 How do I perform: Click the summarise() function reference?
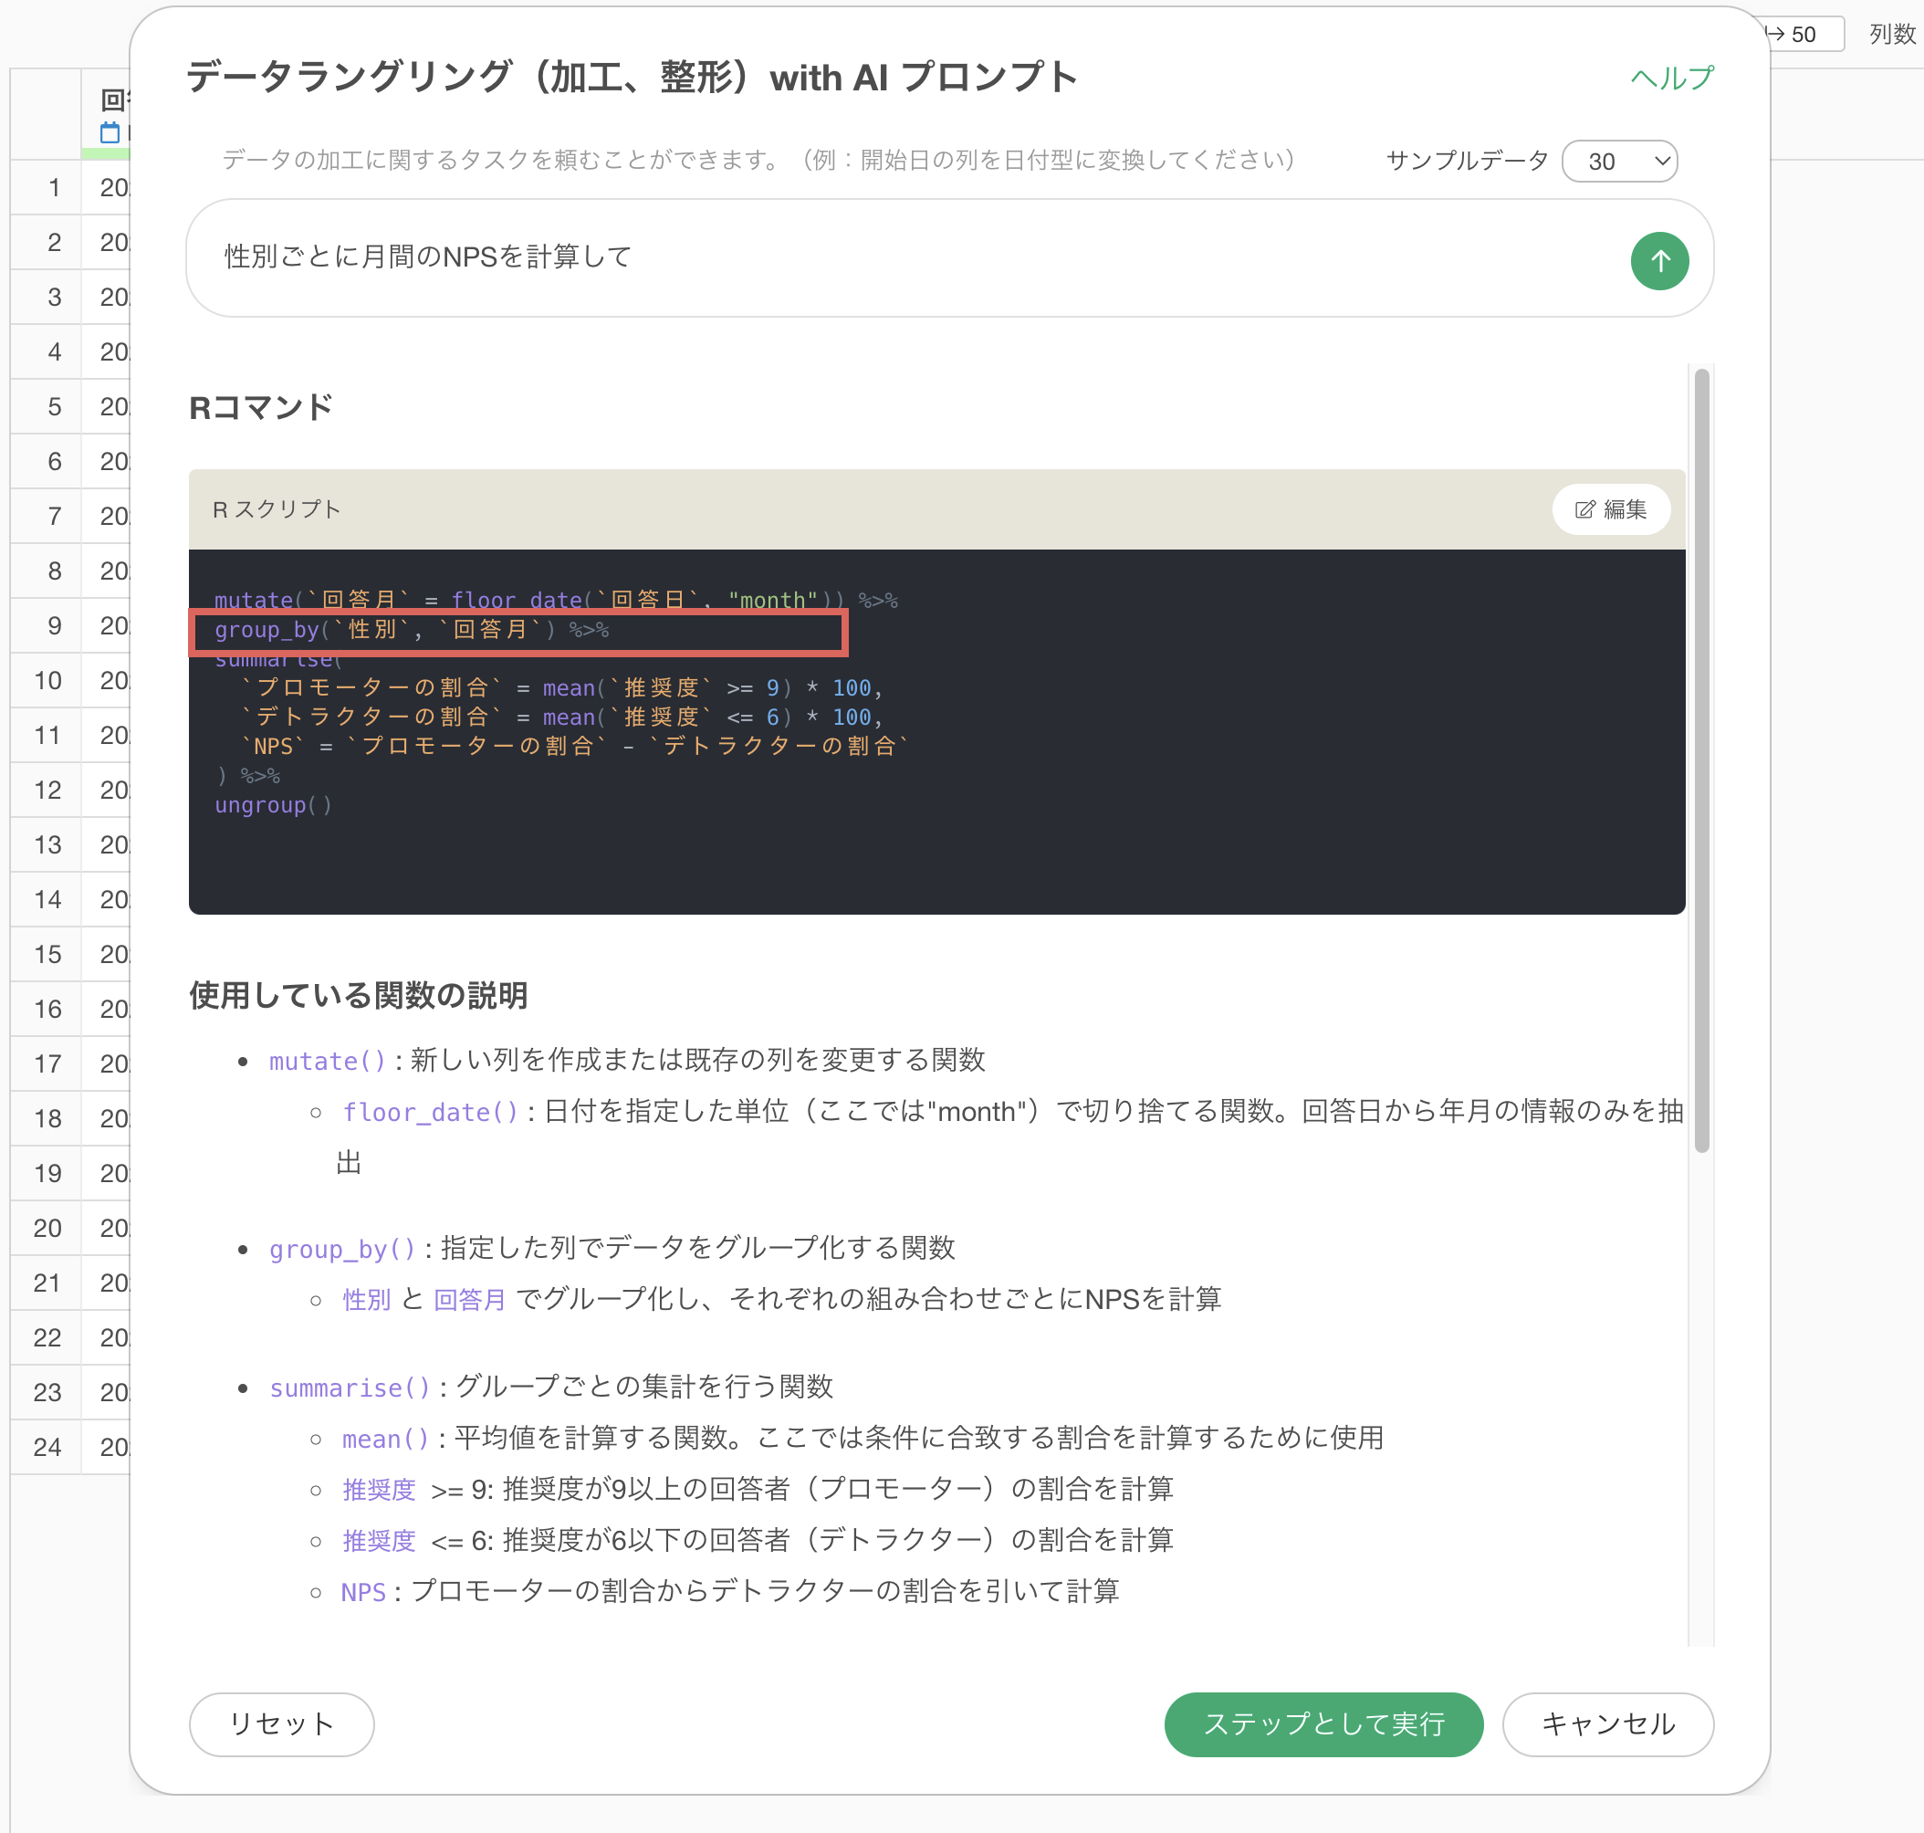click(x=350, y=1388)
